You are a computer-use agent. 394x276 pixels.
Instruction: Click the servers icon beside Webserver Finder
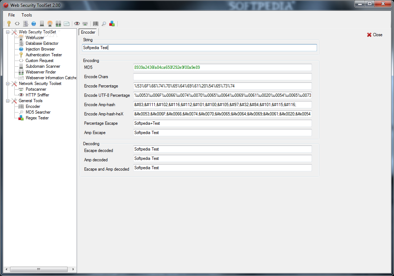click(21, 72)
